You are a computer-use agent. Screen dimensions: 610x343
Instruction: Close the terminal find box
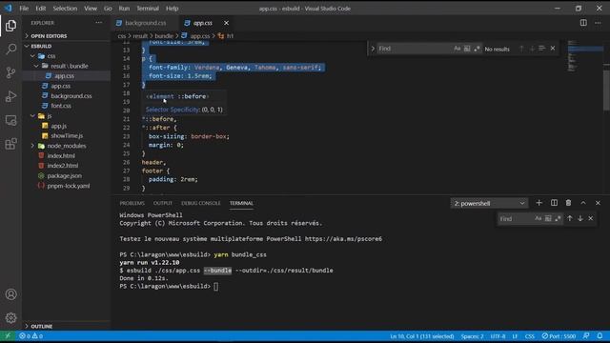tap(591, 218)
